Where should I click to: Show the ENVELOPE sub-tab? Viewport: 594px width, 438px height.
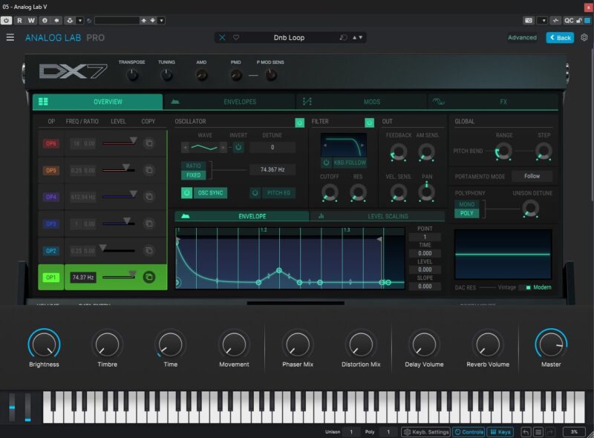pos(242,216)
